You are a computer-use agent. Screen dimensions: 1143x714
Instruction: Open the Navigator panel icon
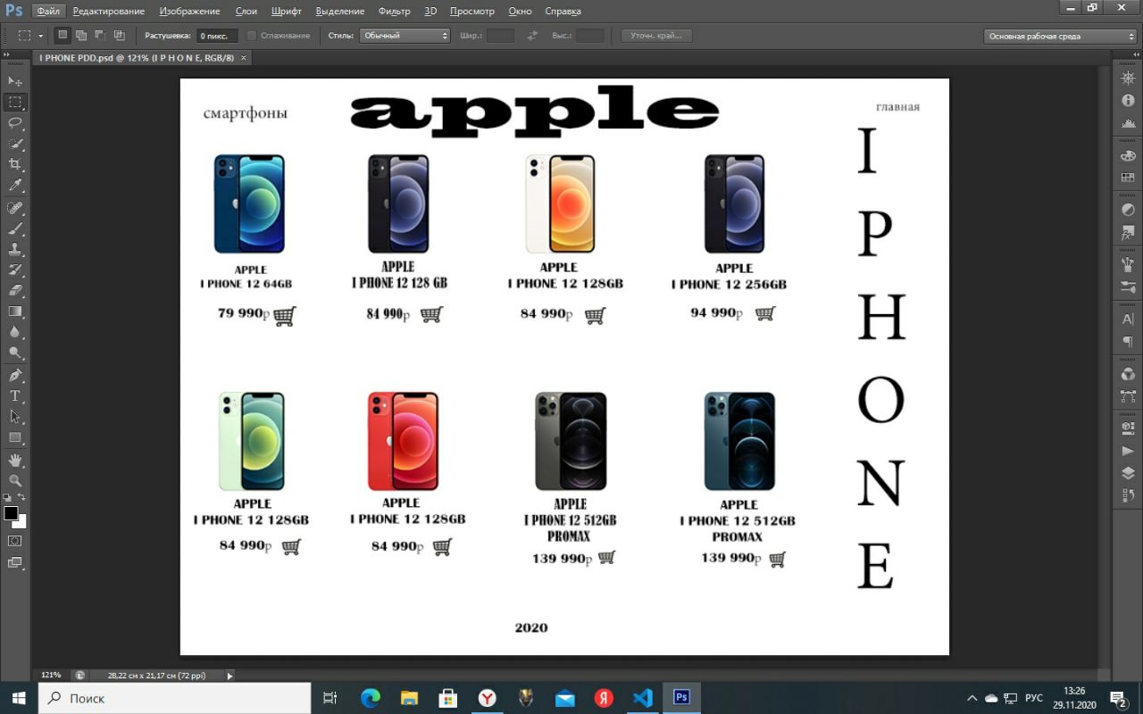pyautogui.click(x=1128, y=79)
